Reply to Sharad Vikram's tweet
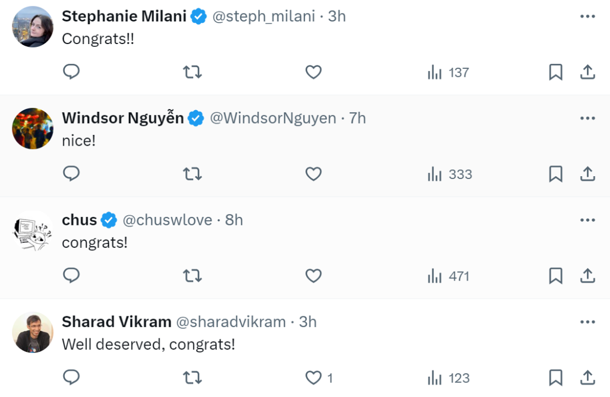 71,378
